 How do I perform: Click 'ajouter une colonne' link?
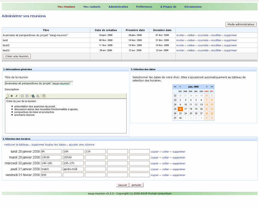coord(82,145)
